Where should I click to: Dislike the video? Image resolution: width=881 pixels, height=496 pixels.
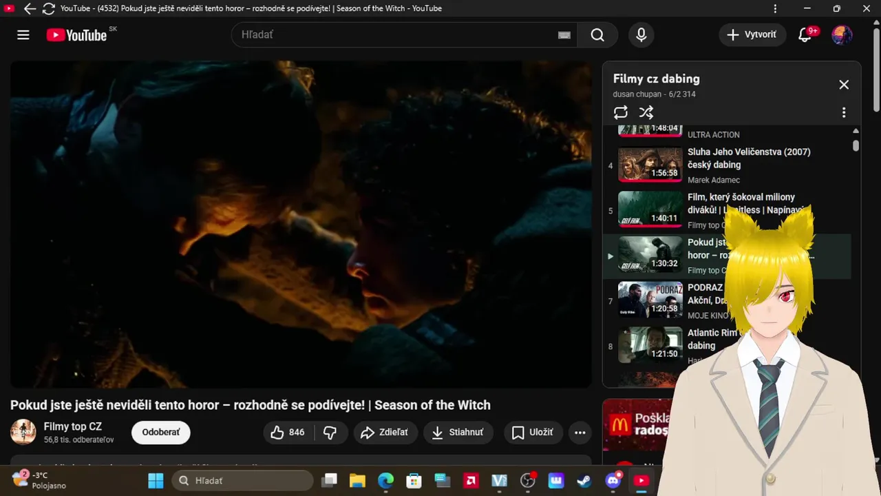(x=330, y=433)
